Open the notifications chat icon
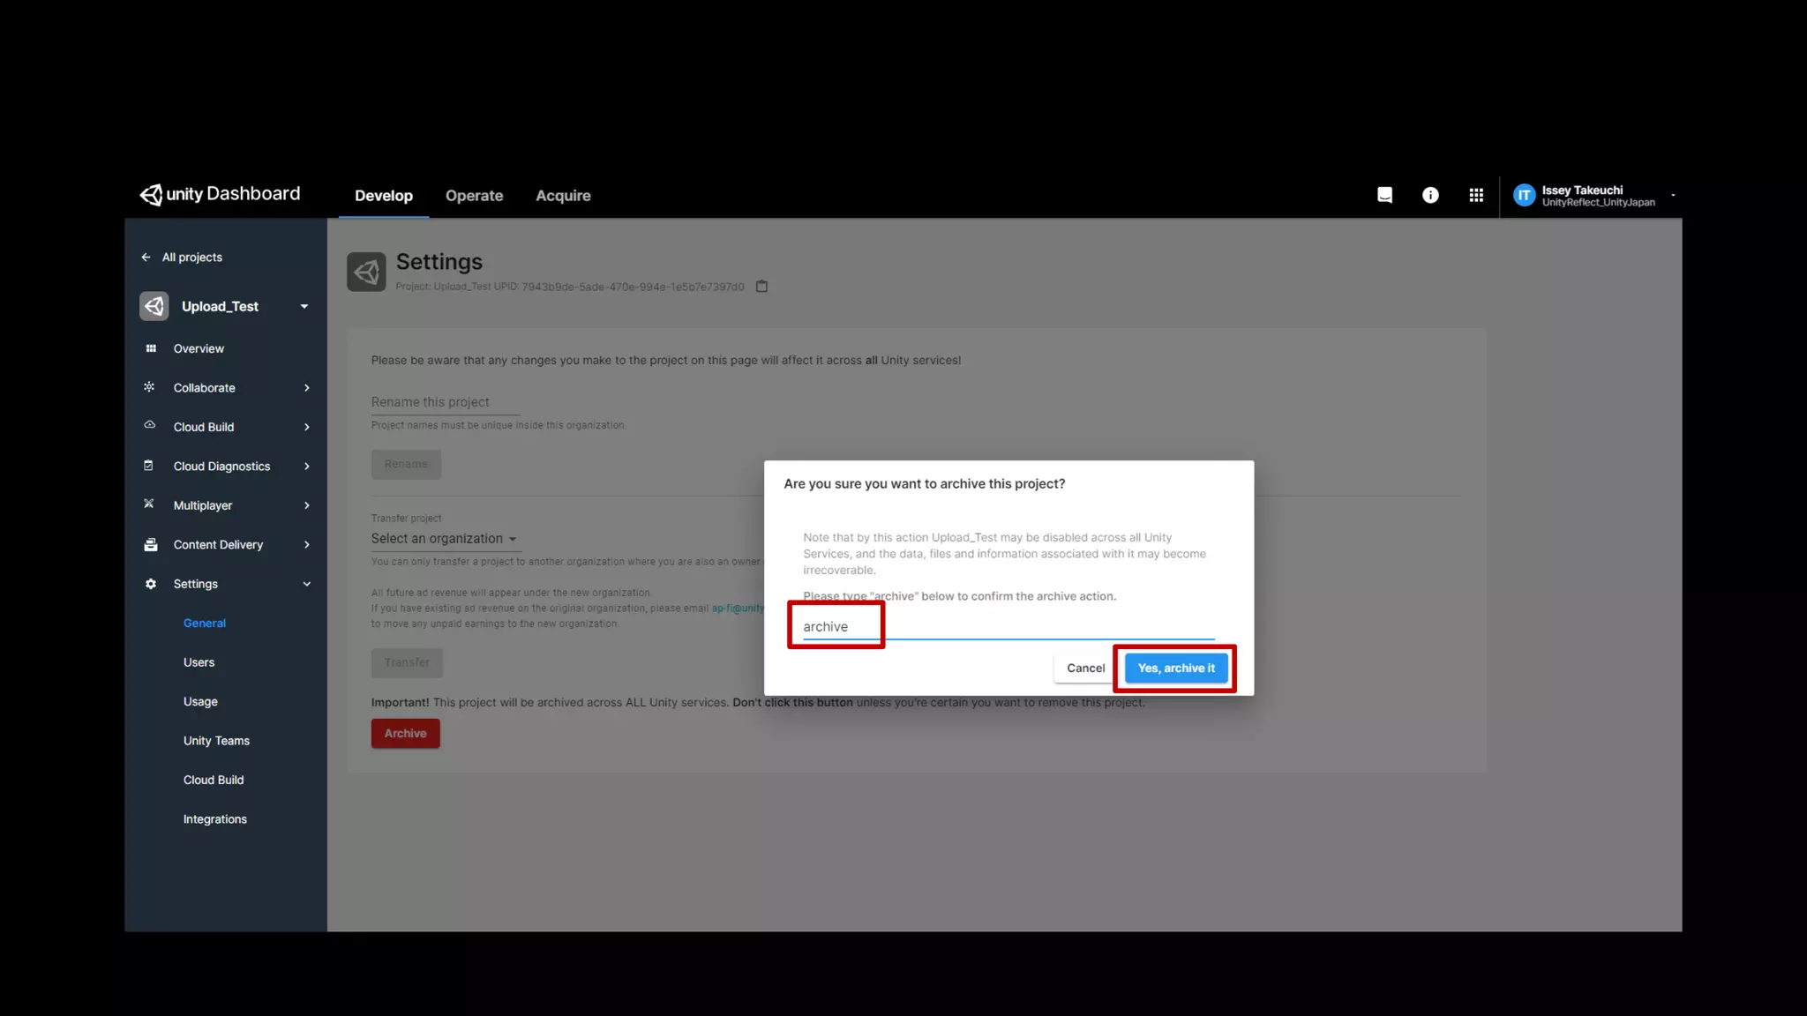The height and width of the screenshot is (1016, 1807). click(1384, 195)
